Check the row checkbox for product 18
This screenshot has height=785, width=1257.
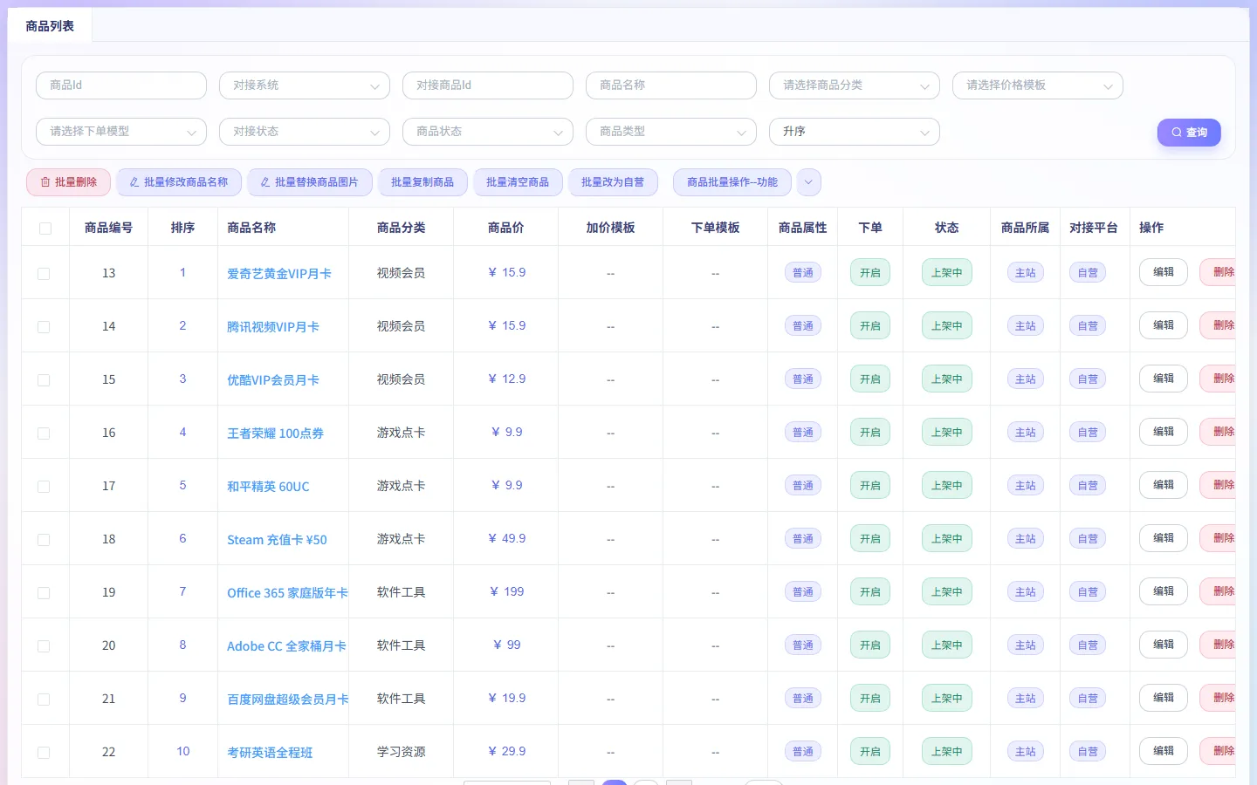pos(44,540)
